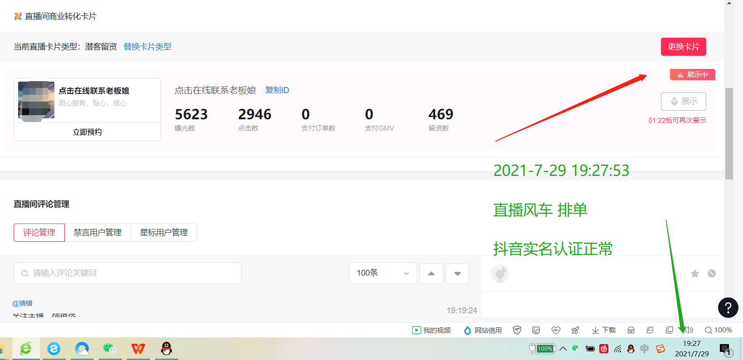The image size is (743, 360).
Task: Expand the 100条 comment count dropdown
Action: click(383, 273)
